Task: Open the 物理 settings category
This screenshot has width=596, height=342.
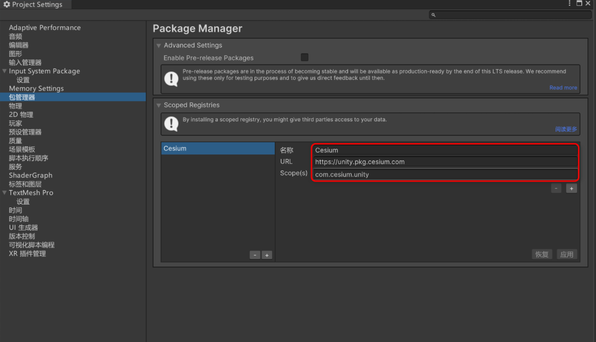Action: [x=16, y=106]
